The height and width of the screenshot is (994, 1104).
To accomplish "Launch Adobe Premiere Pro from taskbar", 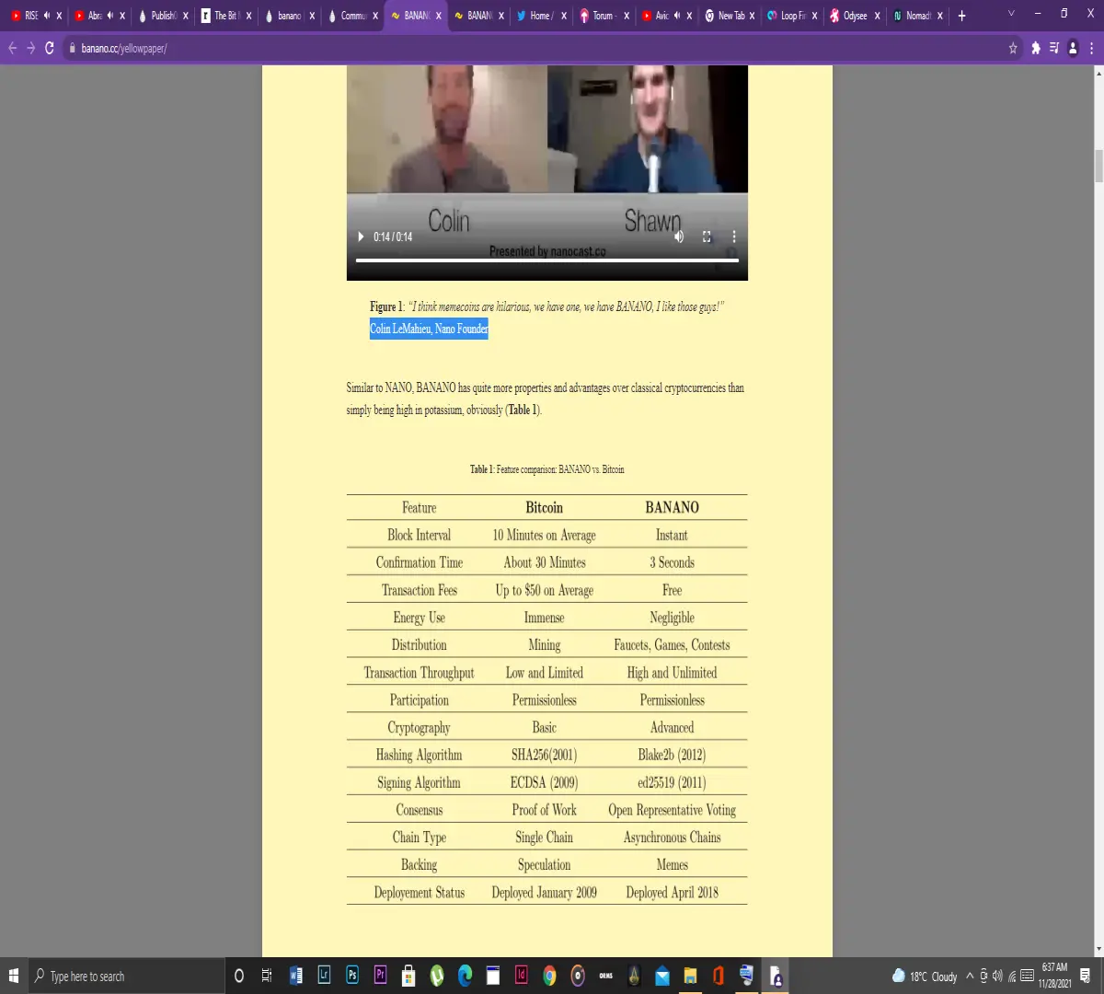I will click(x=380, y=976).
